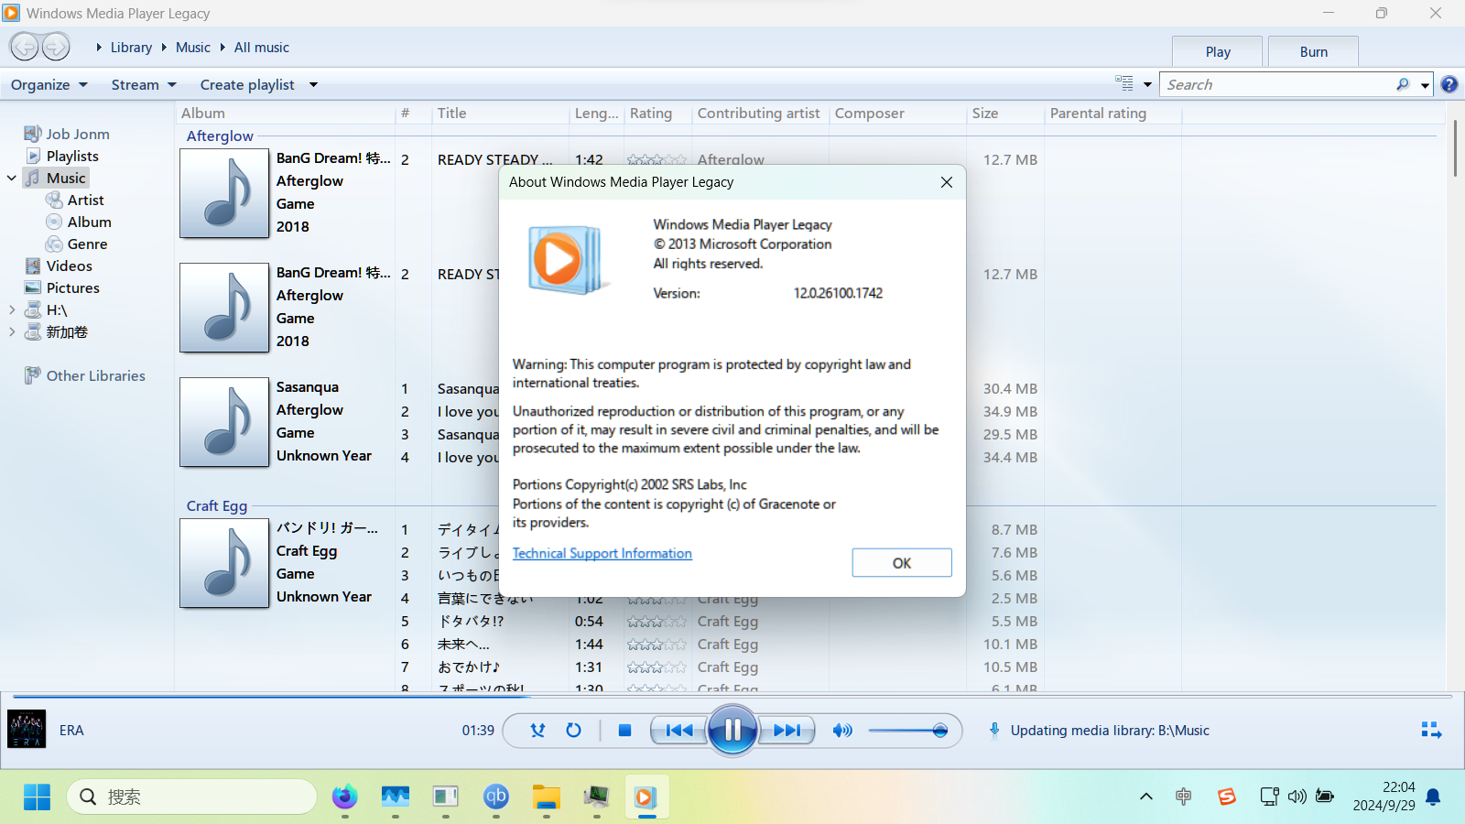Pause the current track

(x=732, y=730)
